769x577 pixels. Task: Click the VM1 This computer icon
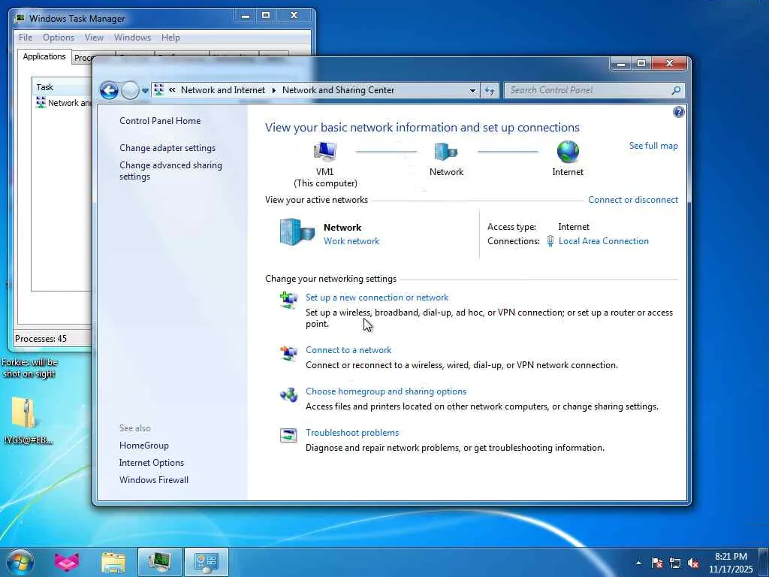point(324,152)
